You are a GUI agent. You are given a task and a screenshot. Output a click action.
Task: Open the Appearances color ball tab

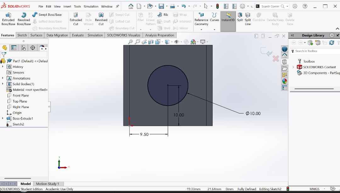point(285,81)
